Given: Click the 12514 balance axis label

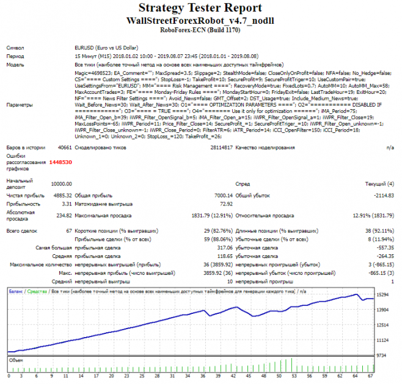Looking at the screenshot, I should tap(382, 325).
